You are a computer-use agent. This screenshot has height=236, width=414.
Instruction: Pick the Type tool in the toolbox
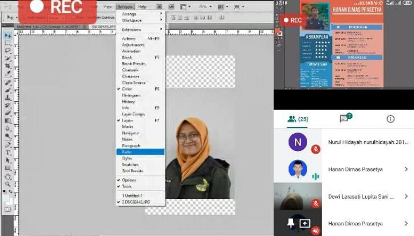[8, 152]
